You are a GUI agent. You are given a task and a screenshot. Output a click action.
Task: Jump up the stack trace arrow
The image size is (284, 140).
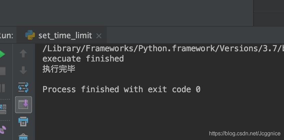23,53
